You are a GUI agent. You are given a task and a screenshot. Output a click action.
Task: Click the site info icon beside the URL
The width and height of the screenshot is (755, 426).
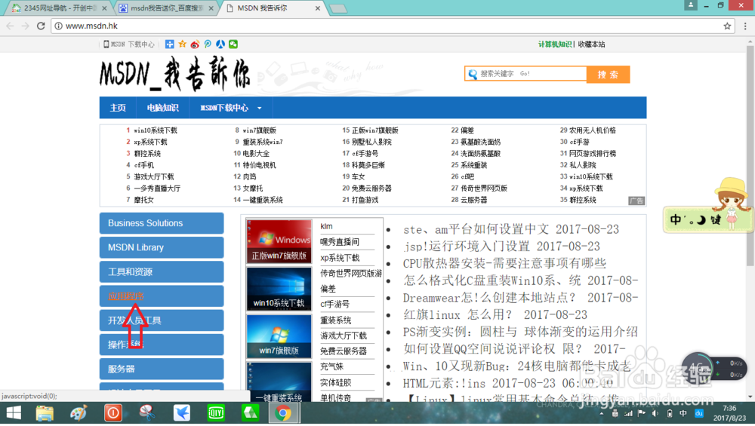(x=58, y=26)
